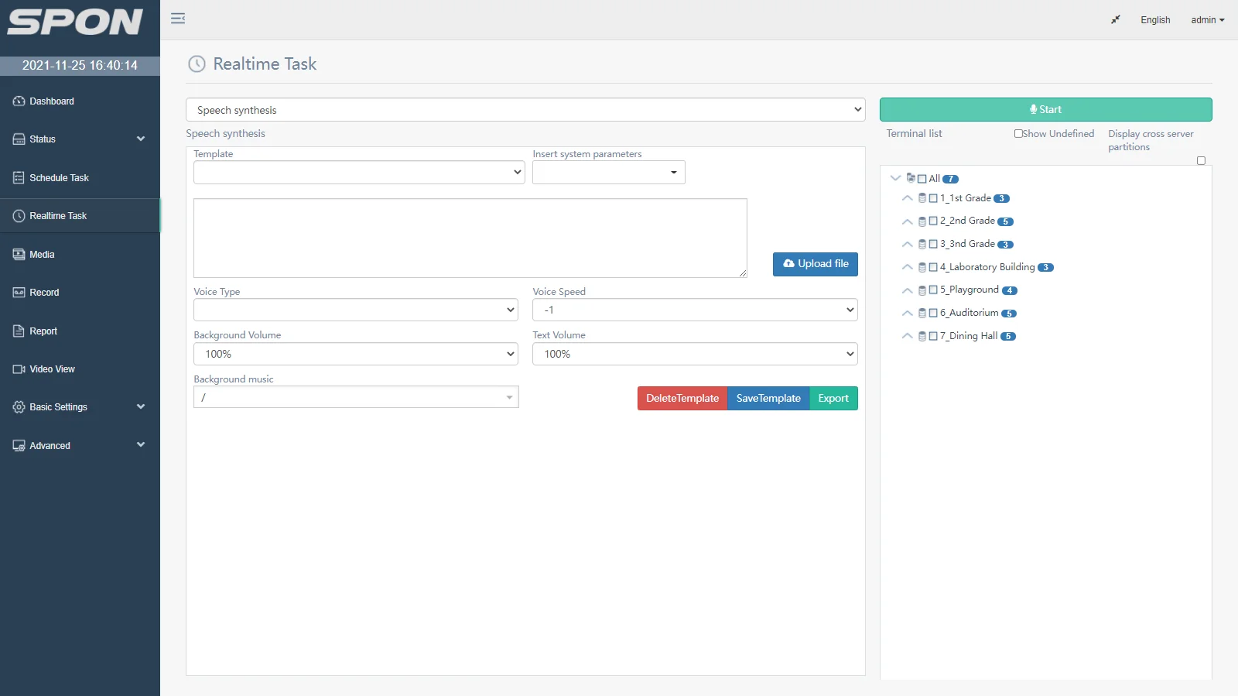The image size is (1238, 696).
Task: Check the 5_Playground terminal group
Action: [933, 290]
